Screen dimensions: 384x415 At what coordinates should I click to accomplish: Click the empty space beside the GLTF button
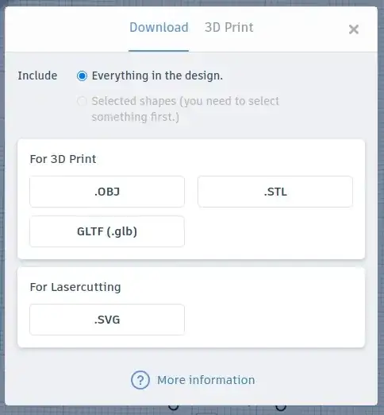(x=275, y=231)
